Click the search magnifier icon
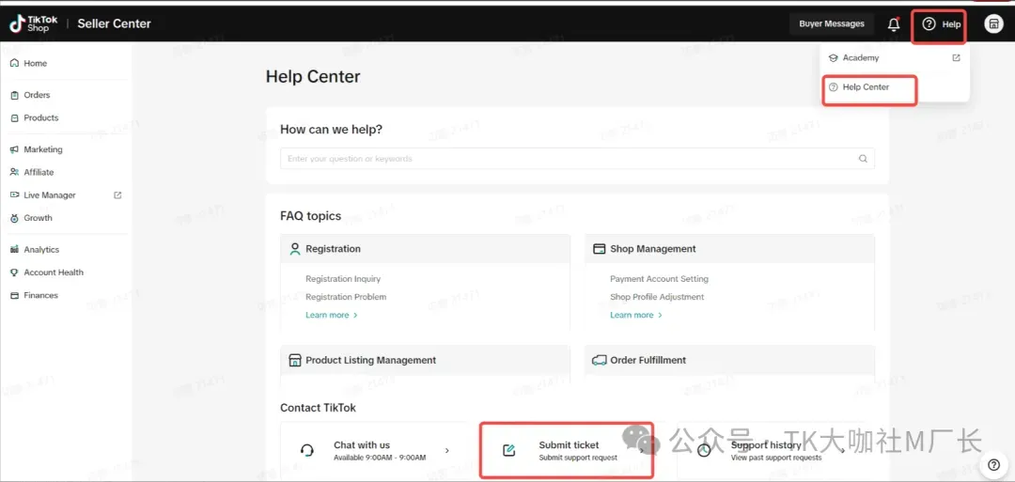The height and width of the screenshot is (482, 1015). click(862, 159)
